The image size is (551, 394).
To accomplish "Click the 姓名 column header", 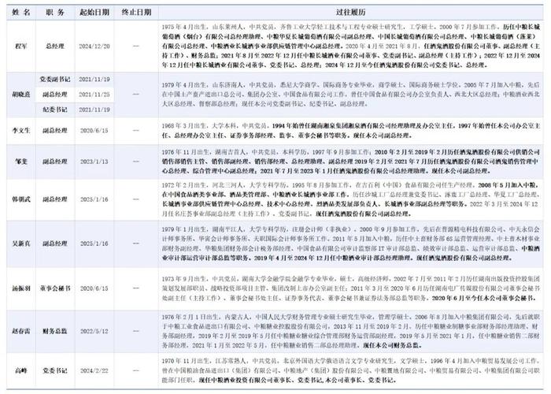I will point(21,13).
